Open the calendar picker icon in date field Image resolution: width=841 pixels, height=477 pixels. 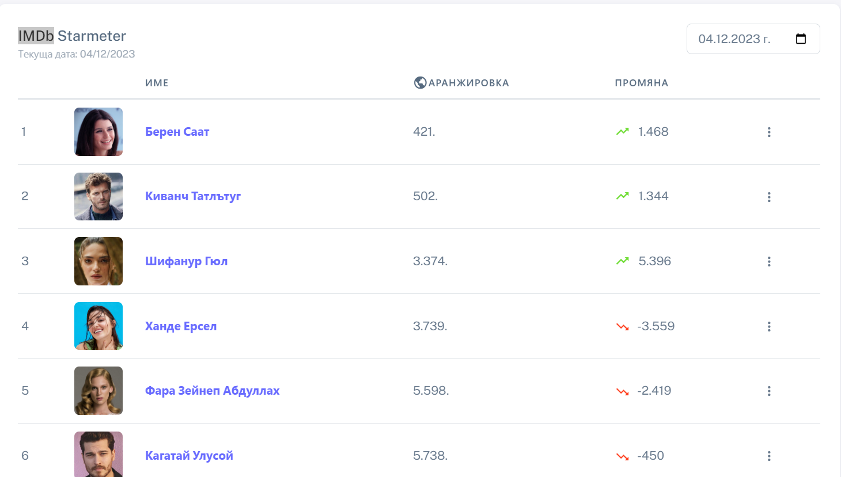pyautogui.click(x=801, y=39)
